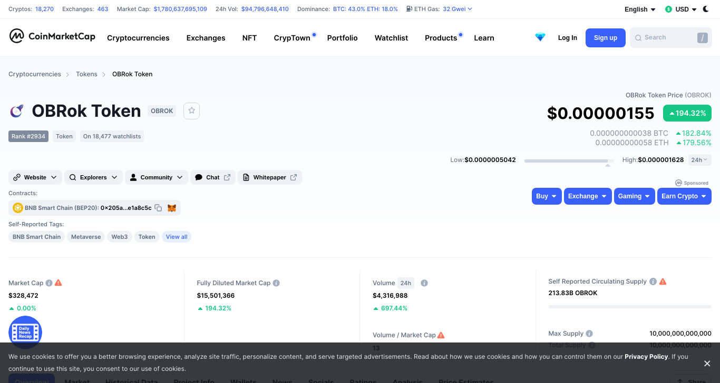Viewport: 720px width, 383px height.
Task: Add token to MetaMask fox icon
Action: tap(172, 208)
